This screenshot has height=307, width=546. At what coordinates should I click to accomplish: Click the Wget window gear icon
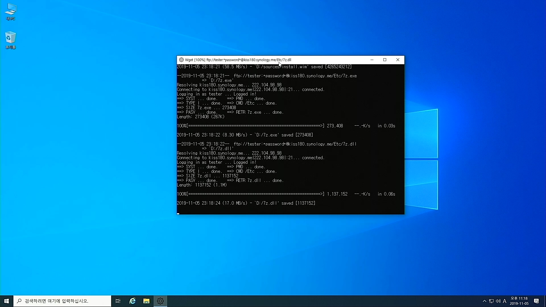coord(181,60)
